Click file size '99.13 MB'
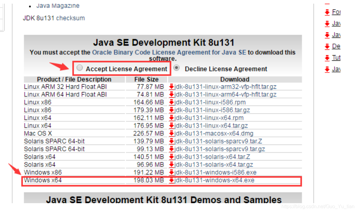The height and width of the screenshot is (212, 357). click(150, 149)
